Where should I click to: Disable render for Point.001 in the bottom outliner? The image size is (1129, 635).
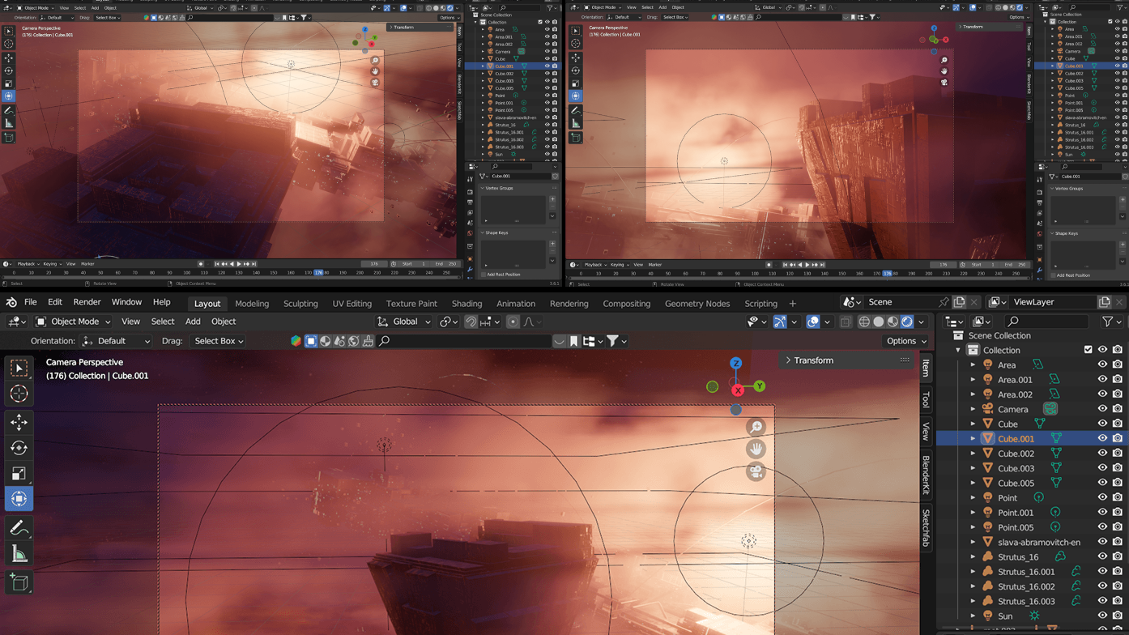pyautogui.click(x=1118, y=513)
